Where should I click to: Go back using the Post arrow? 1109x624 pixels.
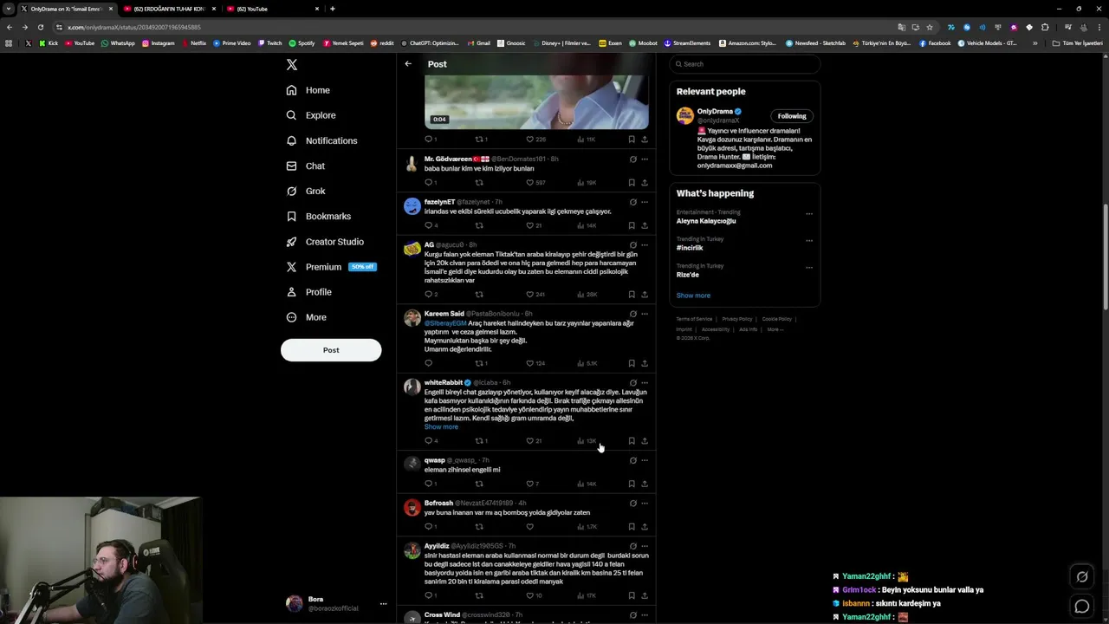[x=408, y=64]
